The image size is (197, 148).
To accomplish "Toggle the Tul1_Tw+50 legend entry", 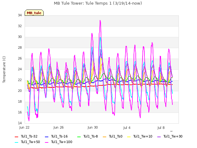I will pos(27,142).
